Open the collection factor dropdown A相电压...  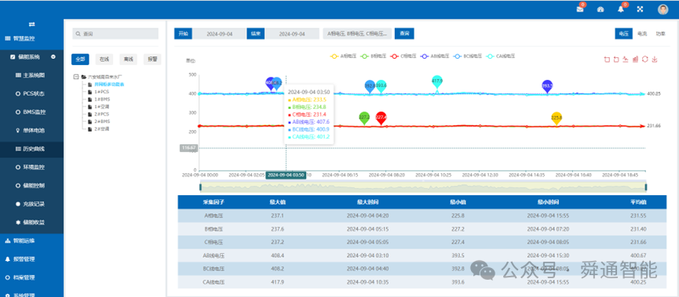[357, 33]
